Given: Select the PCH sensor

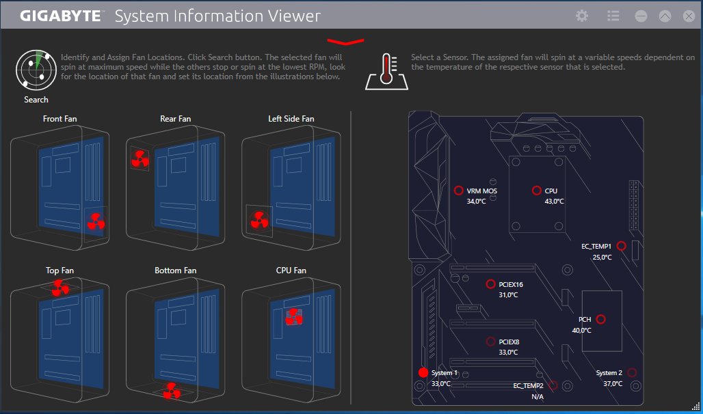Looking at the screenshot, I should tap(601, 318).
